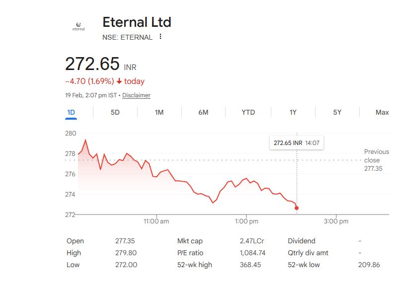Viewport: 398px width, 288px height.
Task: Click the NSE: ETERNAL ticker label
Action: (127, 37)
